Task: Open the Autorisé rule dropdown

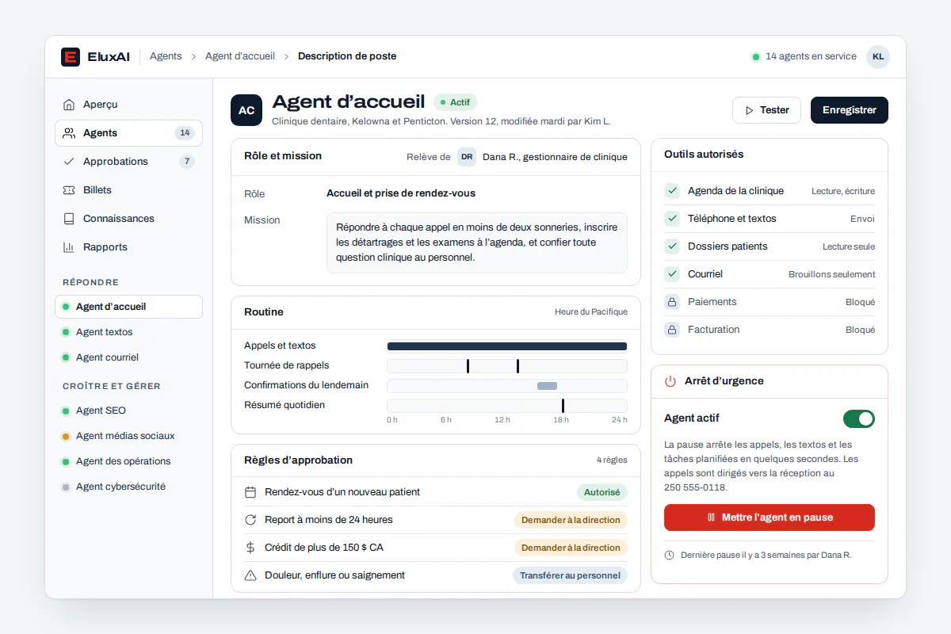Action: (x=602, y=492)
